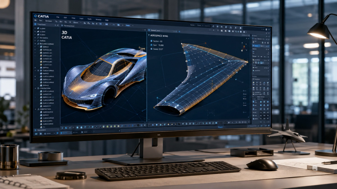Open the Edit menu

(65, 18)
